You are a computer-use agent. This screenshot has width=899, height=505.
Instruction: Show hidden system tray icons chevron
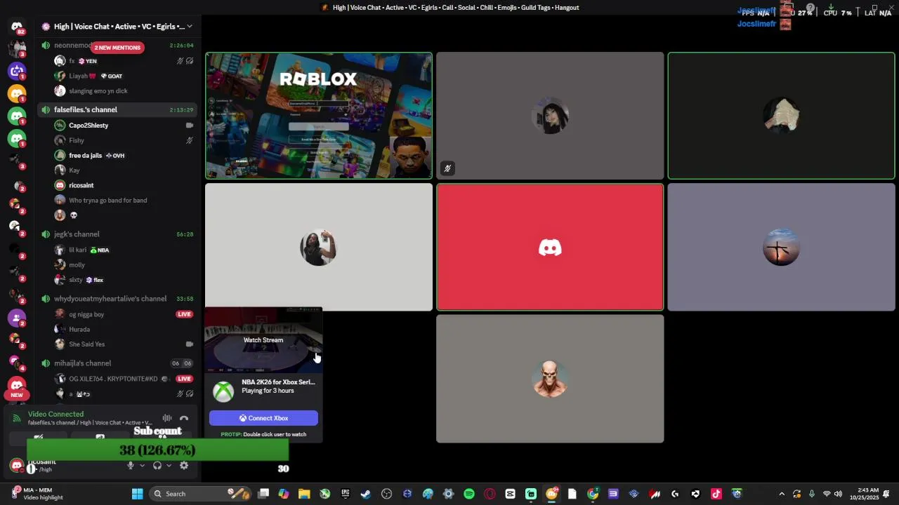(x=781, y=494)
